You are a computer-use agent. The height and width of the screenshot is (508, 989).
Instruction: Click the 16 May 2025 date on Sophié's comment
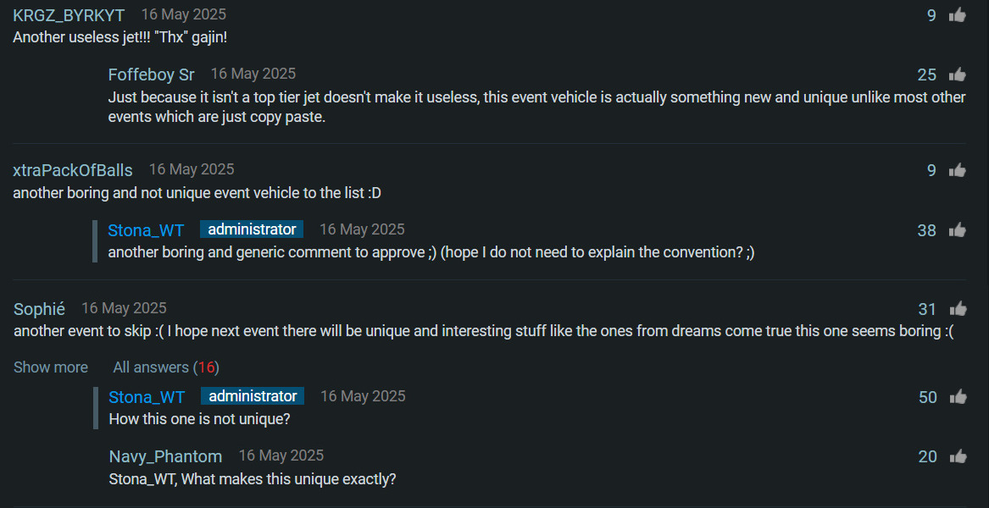coord(125,308)
